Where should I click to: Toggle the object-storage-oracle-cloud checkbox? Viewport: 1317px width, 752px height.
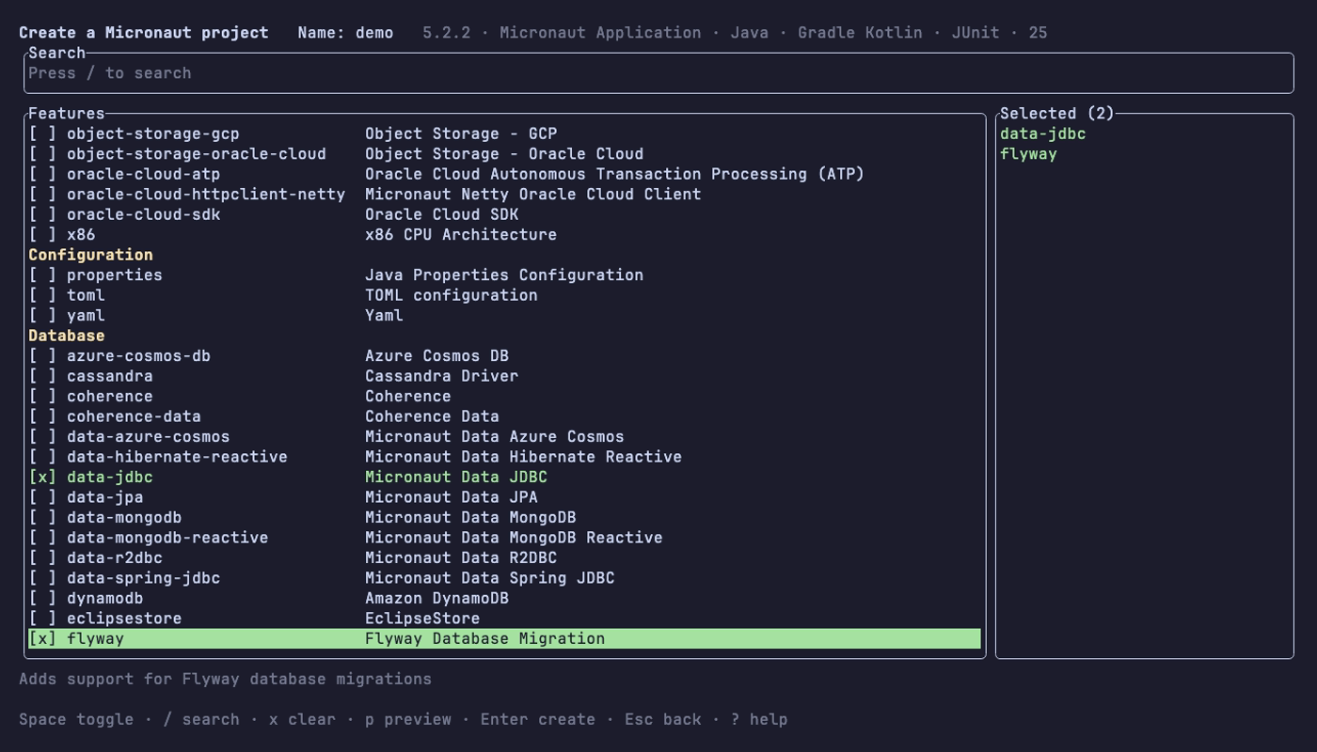42,154
